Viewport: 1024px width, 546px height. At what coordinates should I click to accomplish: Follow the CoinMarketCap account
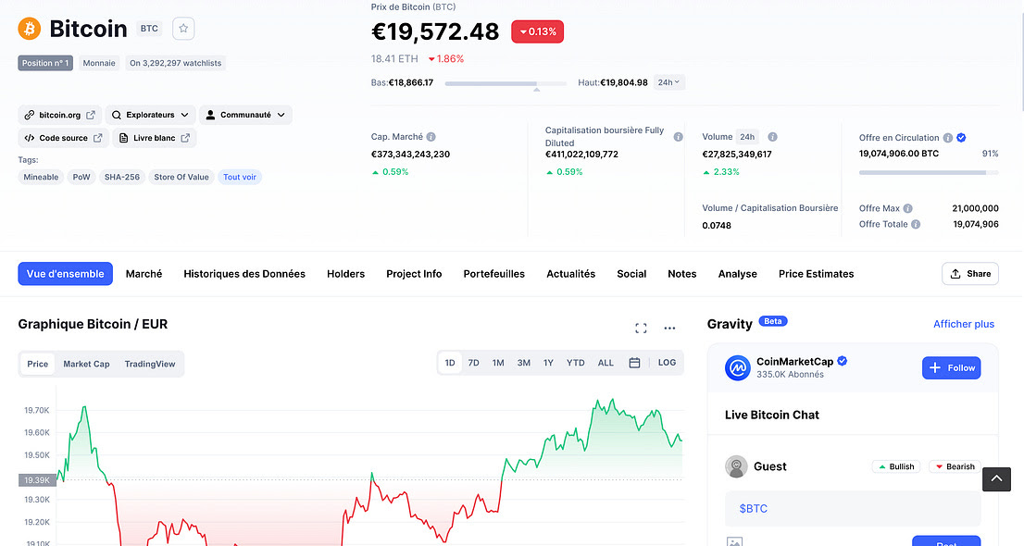pos(951,367)
